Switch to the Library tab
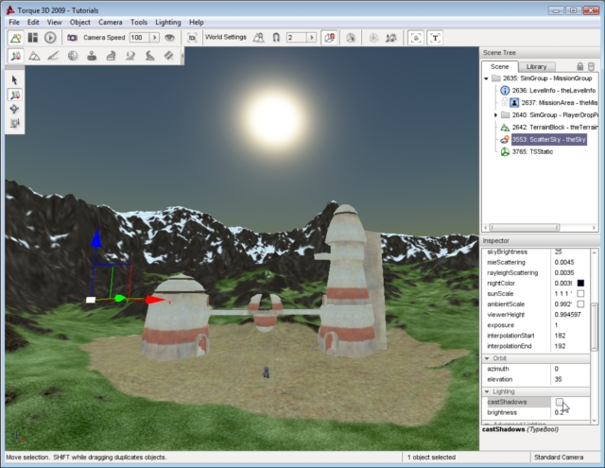This screenshot has width=605, height=468. coord(536,67)
